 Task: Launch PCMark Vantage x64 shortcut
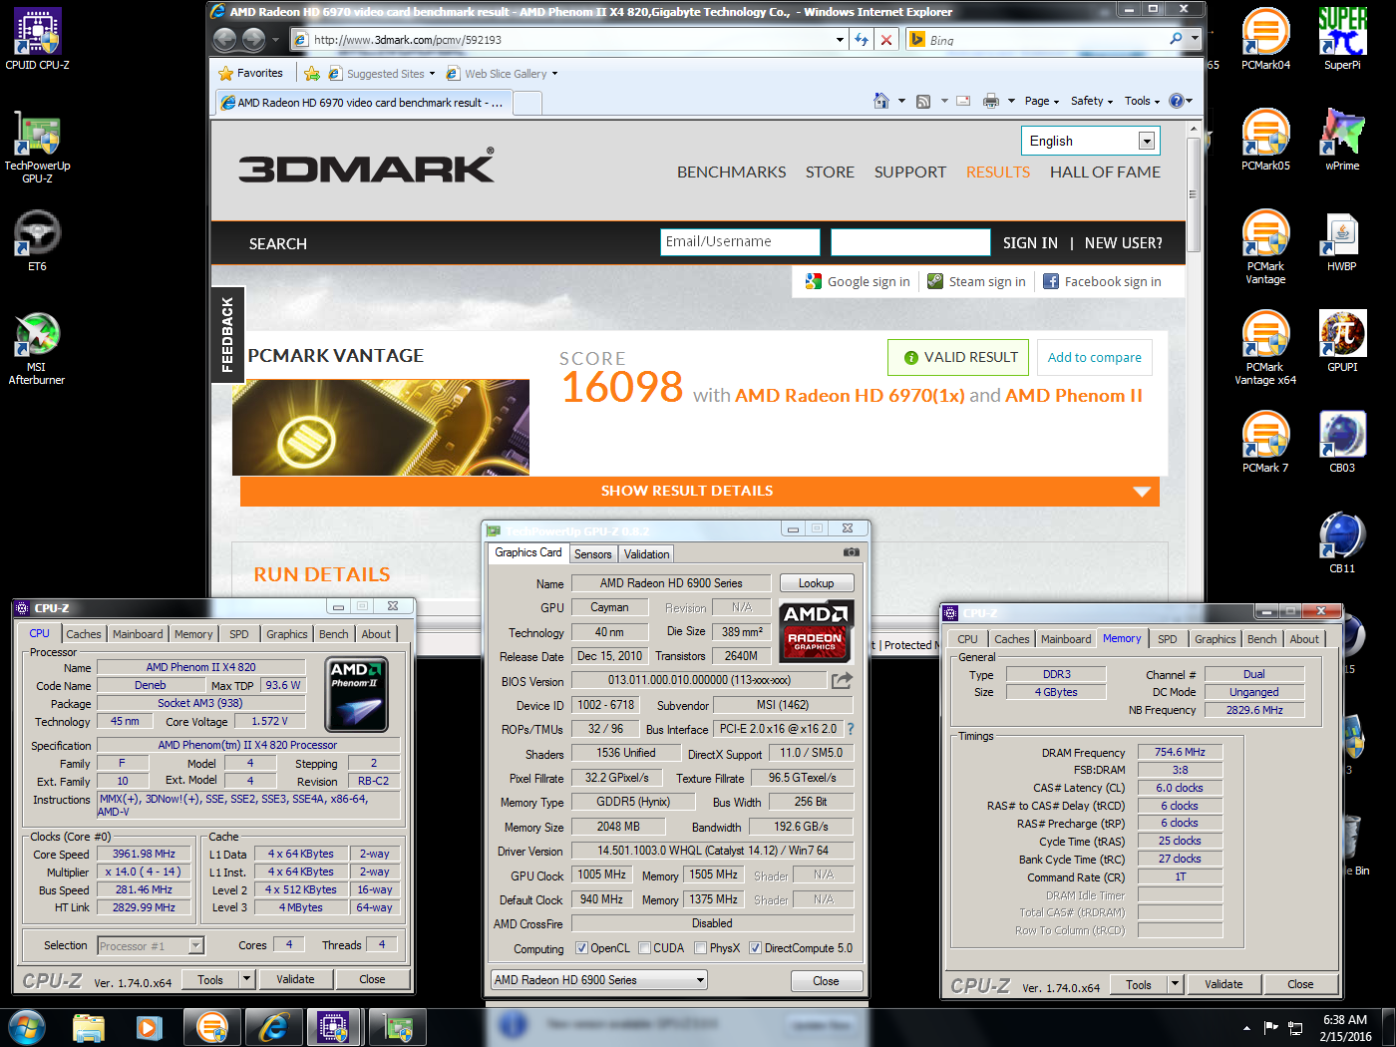click(x=1265, y=348)
